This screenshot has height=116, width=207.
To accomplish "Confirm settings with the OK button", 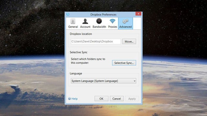I will pyautogui.click(x=101, y=99).
